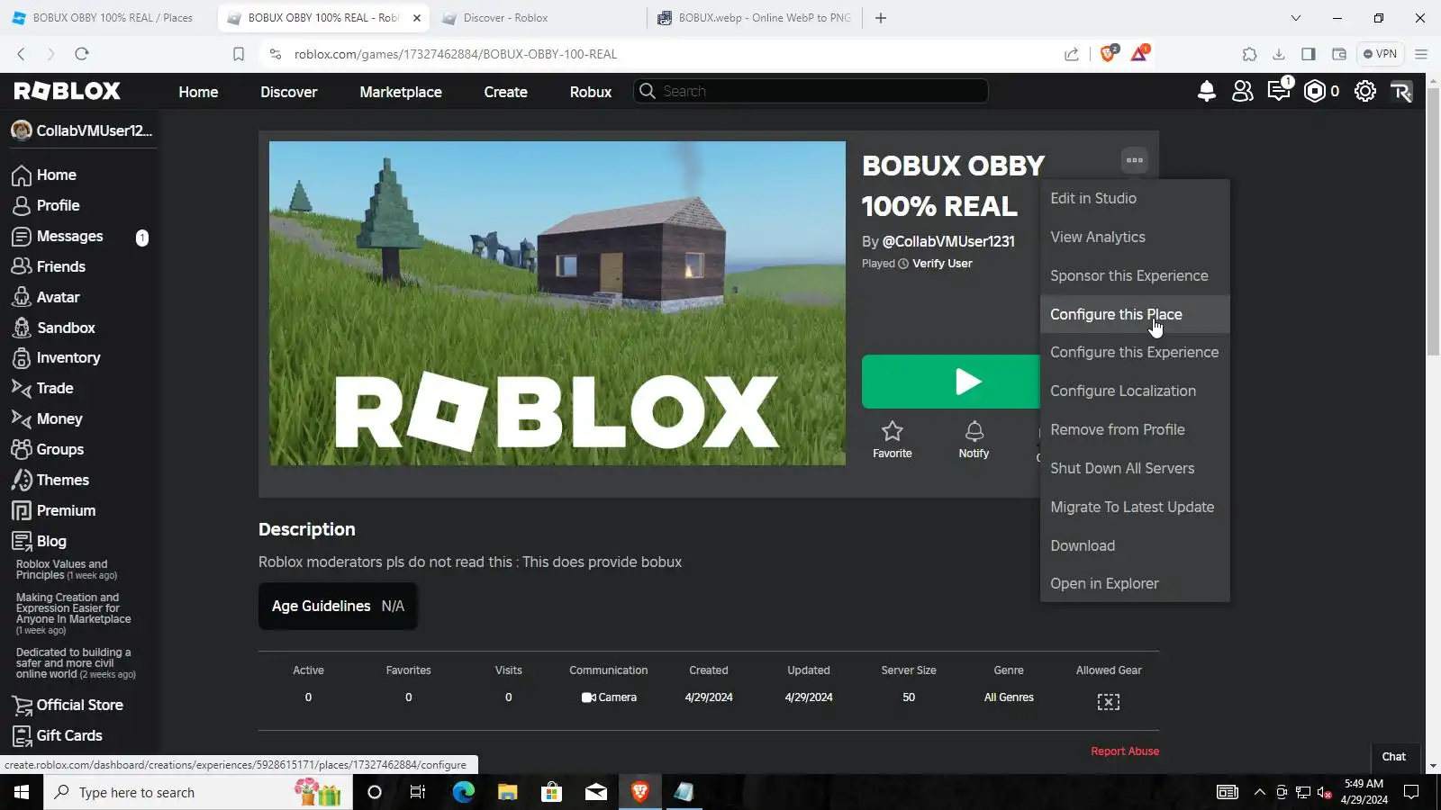This screenshot has width=1441, height=810.
Task: Open browser downloads icon
Action: (1279, 54)
